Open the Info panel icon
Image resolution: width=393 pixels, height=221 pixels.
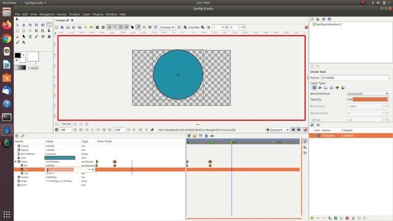coord(329,19)
